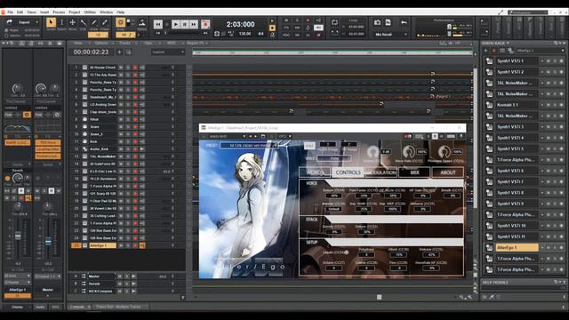Open the Process menu

point(59,12)
